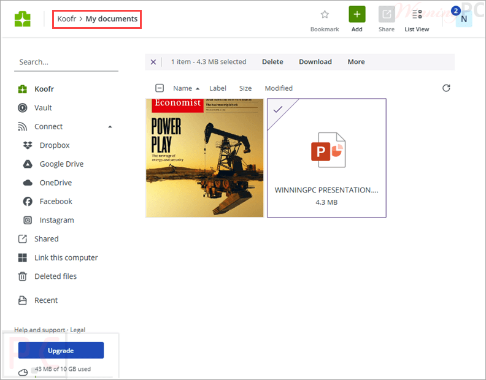Image resolution: width=486 pixels, height=380 pixels.
Task: Open the More actions menu
Action: 356,62
